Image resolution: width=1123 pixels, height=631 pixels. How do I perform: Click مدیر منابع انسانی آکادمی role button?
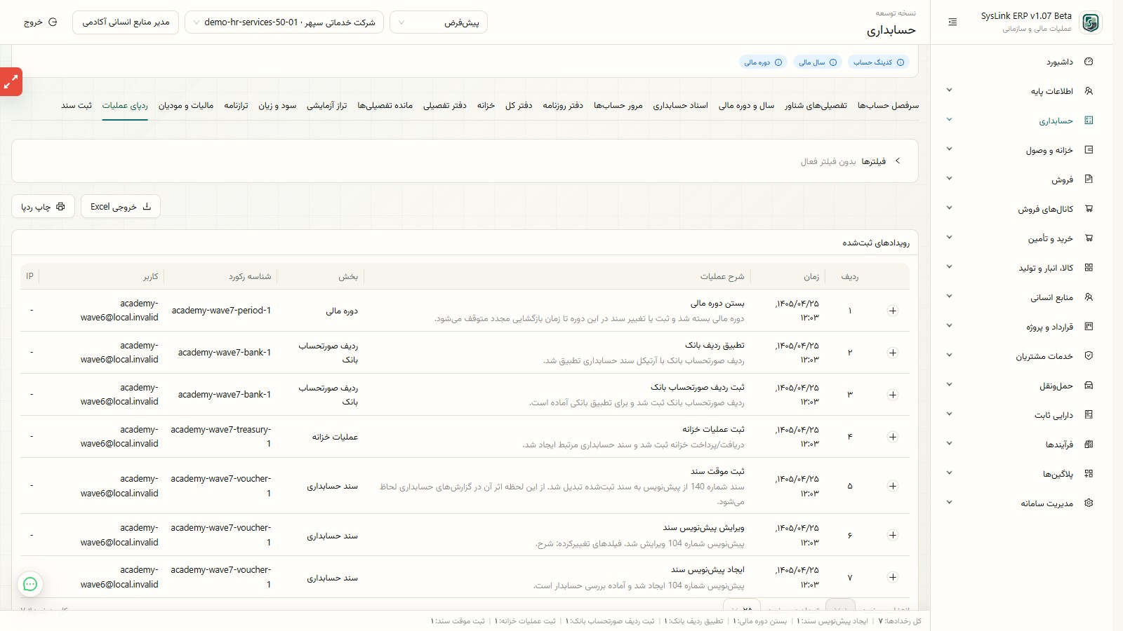click(126, 22)
